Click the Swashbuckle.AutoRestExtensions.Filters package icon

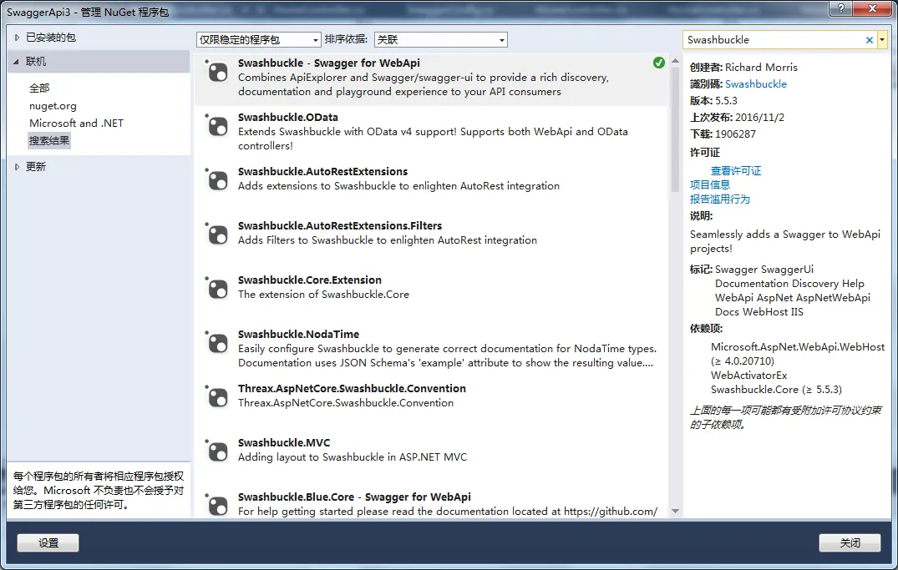pos(217,234)
